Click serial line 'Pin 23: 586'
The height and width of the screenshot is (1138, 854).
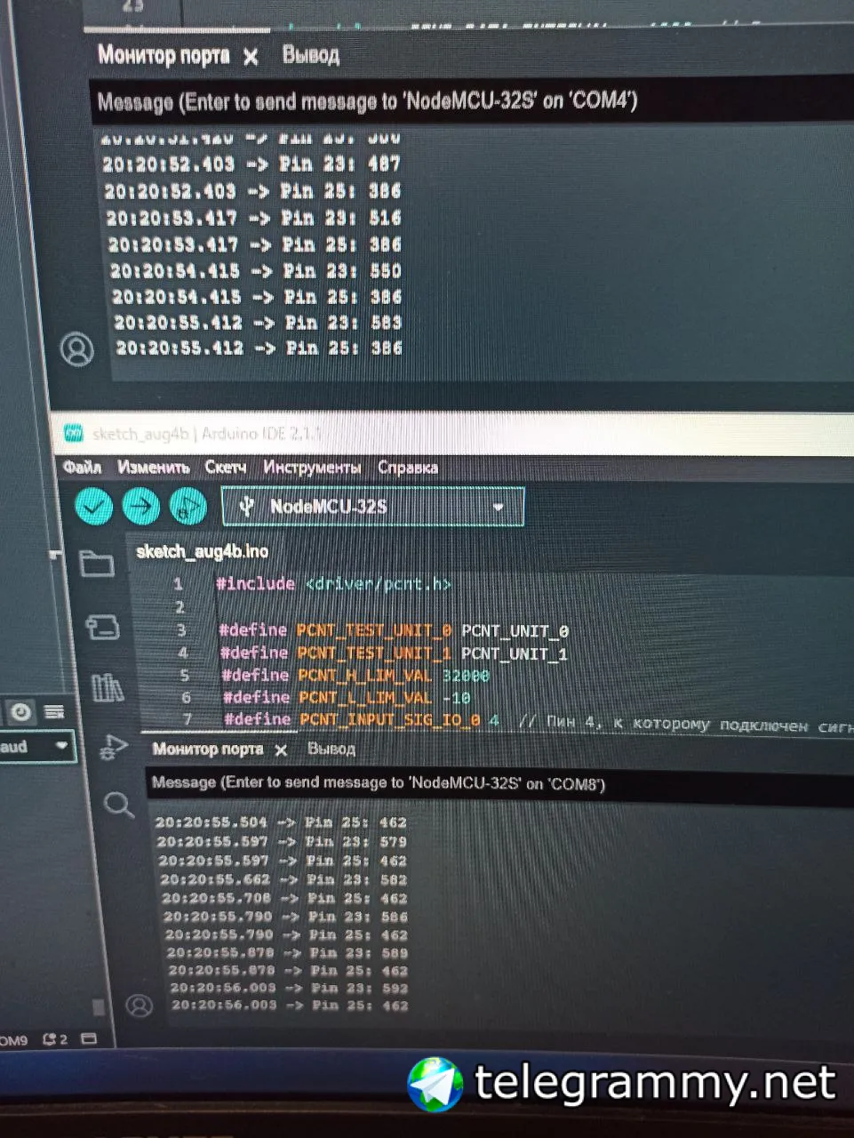tap(285, 917)
